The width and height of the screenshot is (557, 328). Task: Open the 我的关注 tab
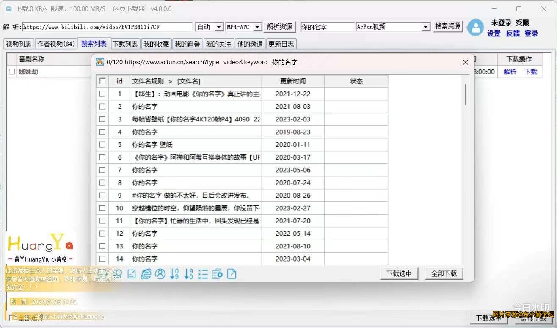point(219,44)
